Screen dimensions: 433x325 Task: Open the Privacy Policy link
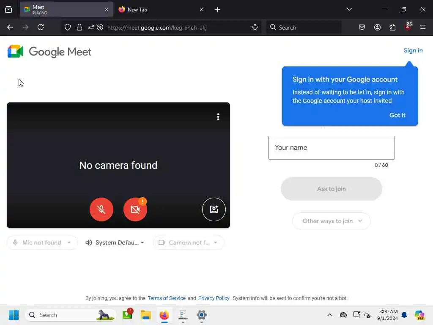pos(214,298)
